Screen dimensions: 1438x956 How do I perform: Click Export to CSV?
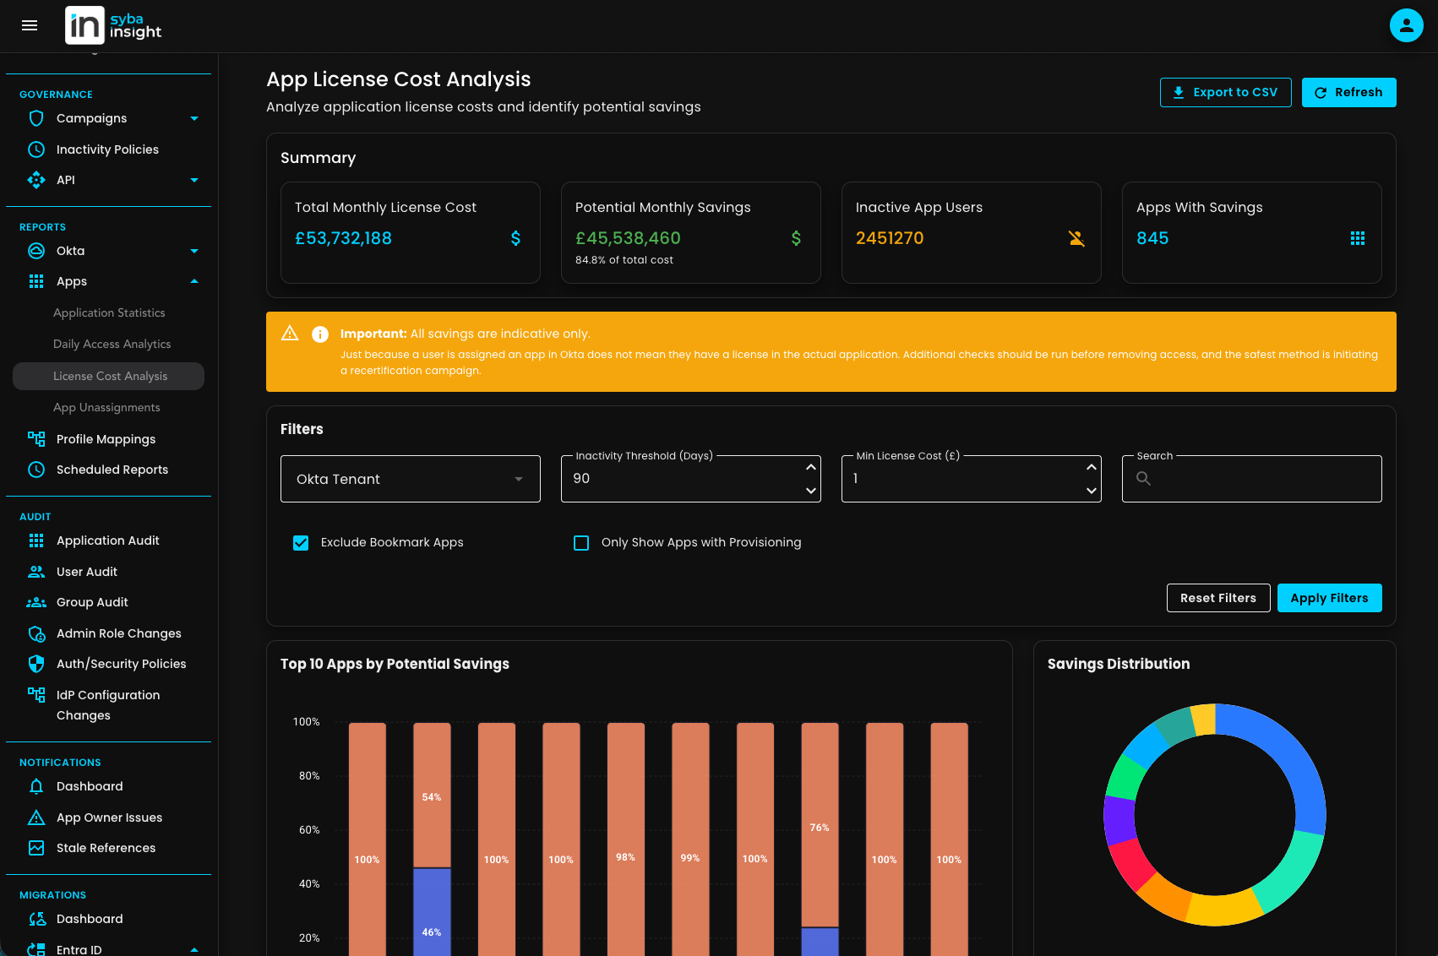pyautogui.click(x=1226, y=92)
